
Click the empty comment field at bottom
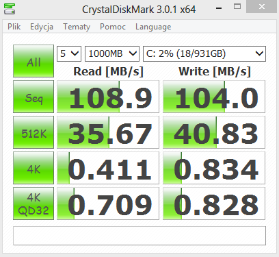tap(139, 236)
